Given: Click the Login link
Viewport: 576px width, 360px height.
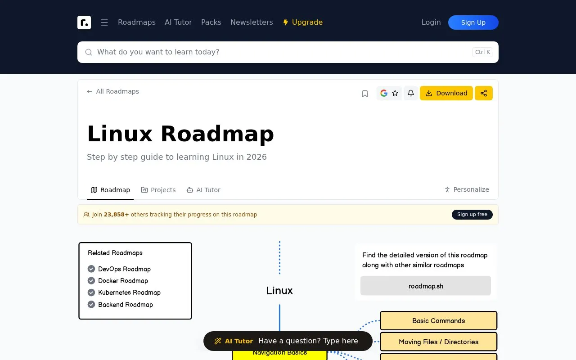Looking at the screenshot, I should pyautogui.click(x=431, y=22).
